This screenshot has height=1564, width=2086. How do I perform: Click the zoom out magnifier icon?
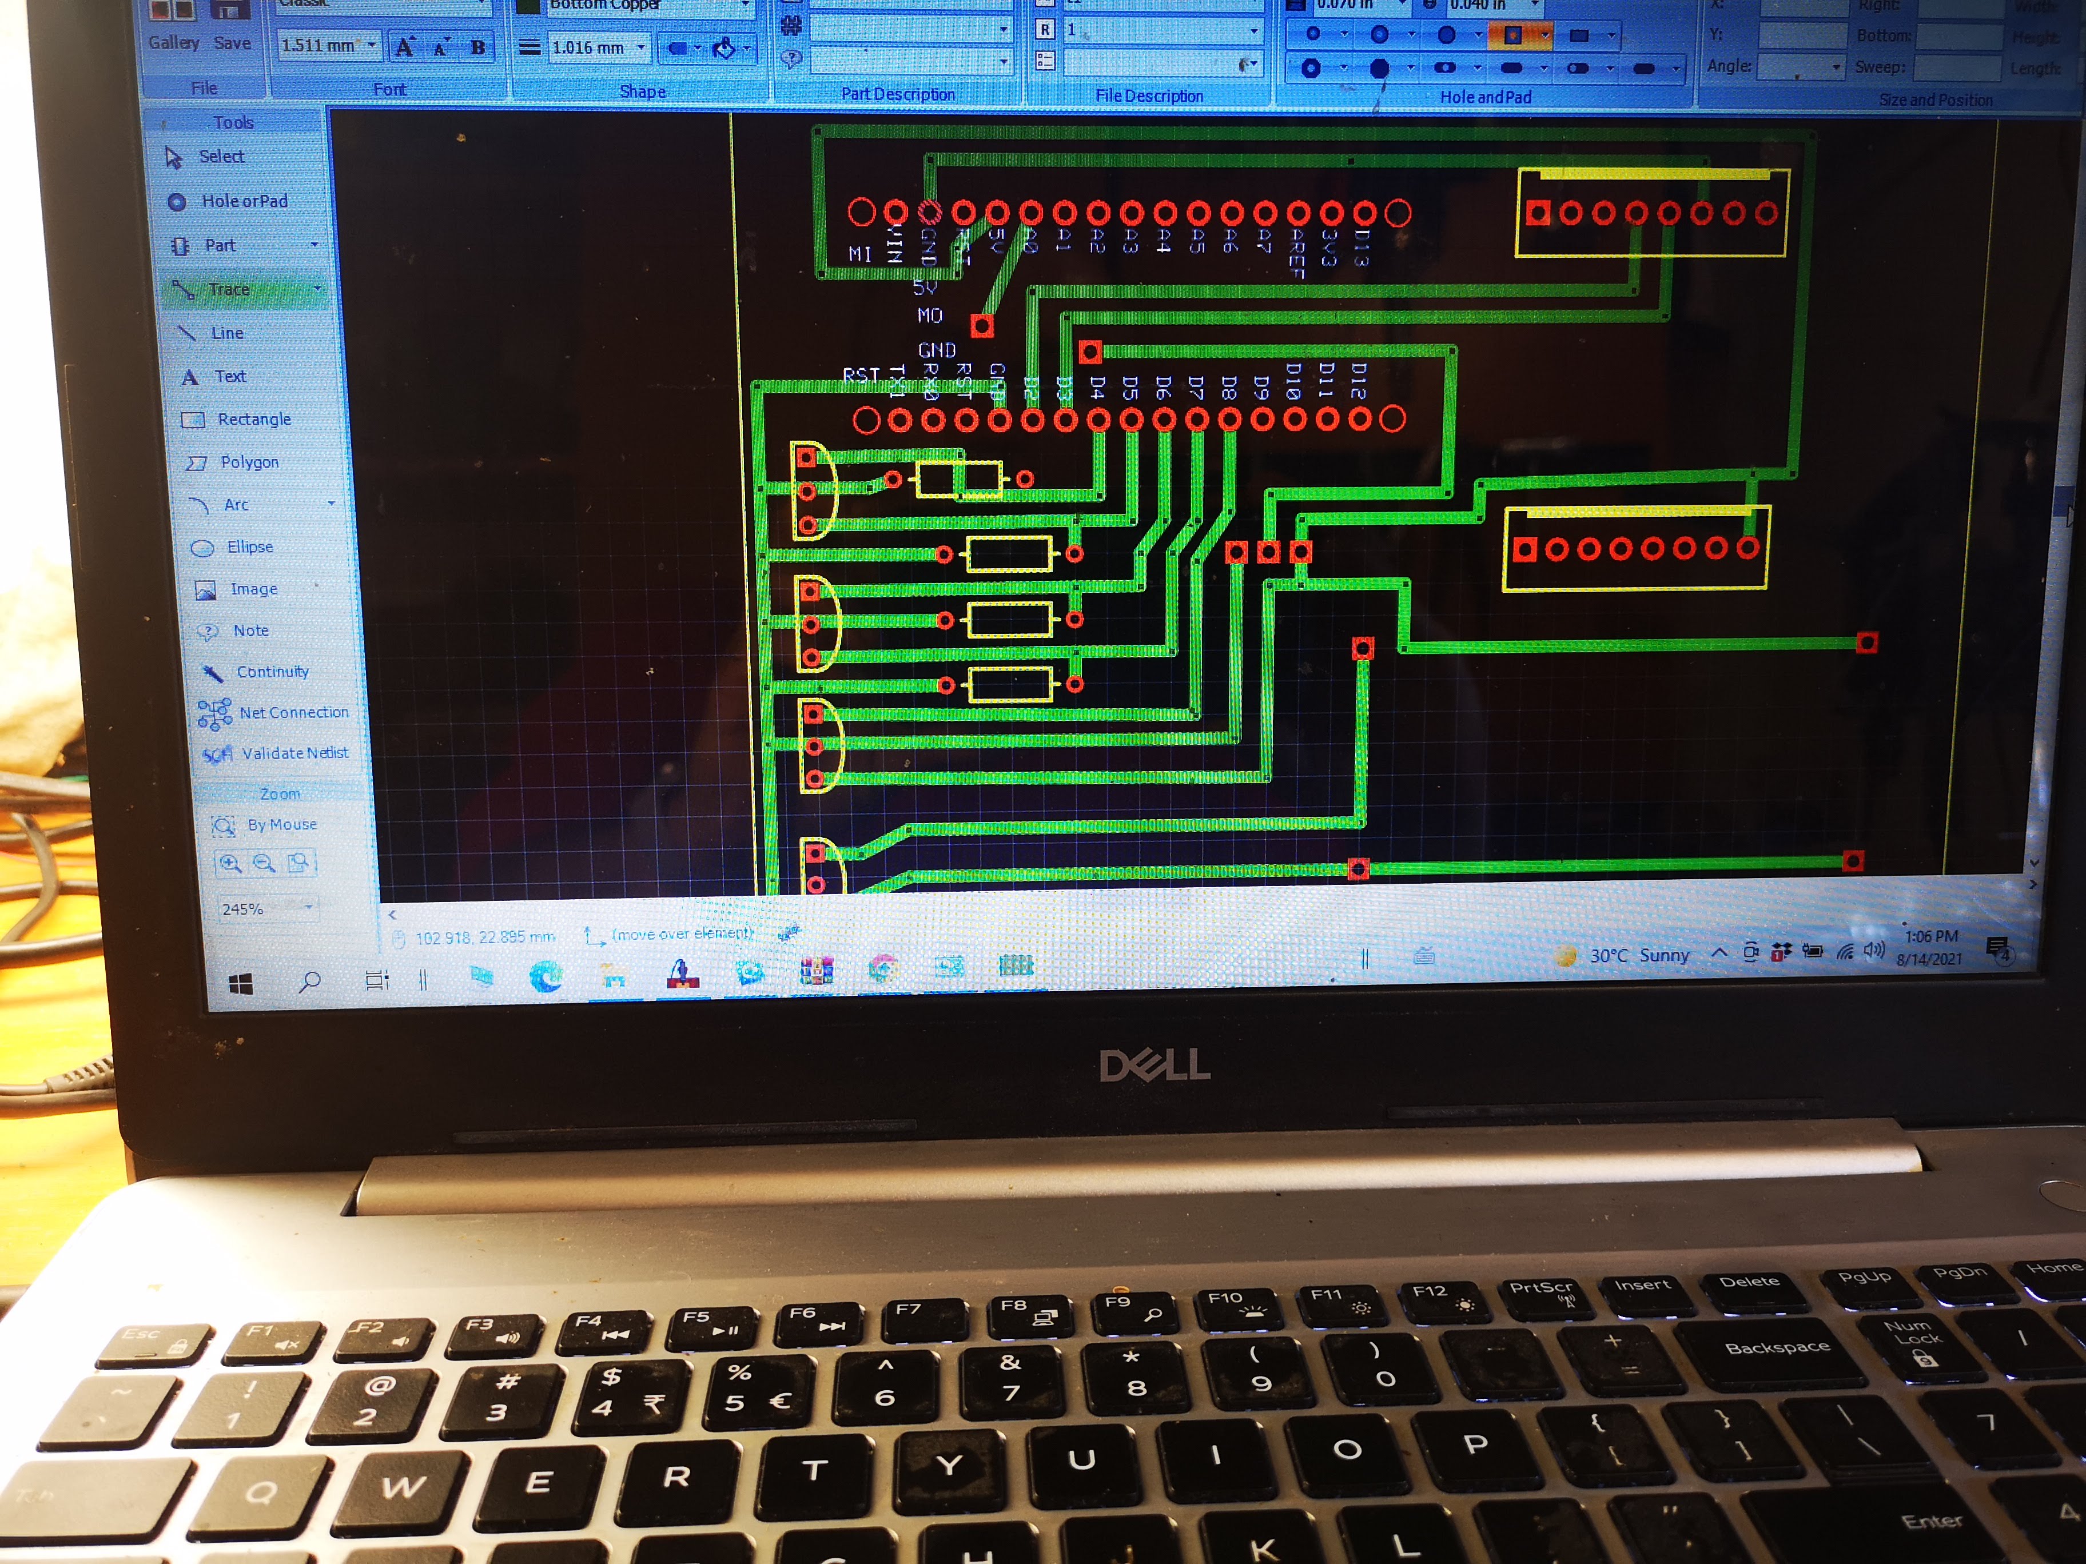click(x=265, y=863)
